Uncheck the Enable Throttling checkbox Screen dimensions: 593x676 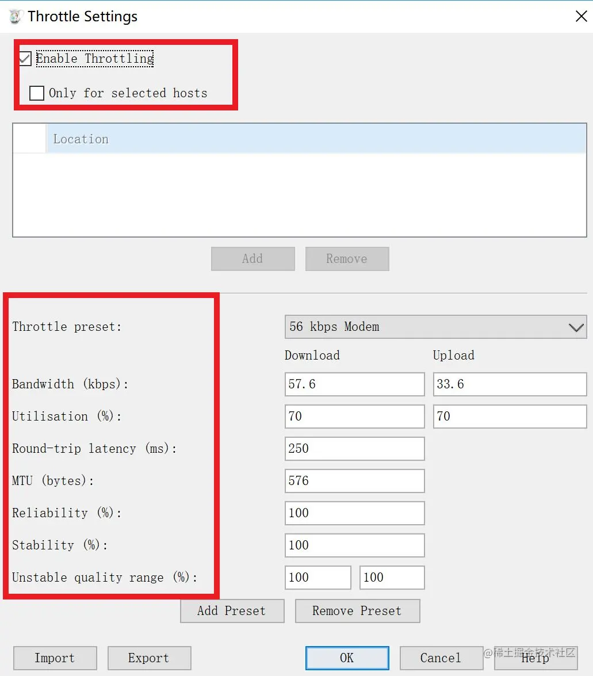(25, 58)
